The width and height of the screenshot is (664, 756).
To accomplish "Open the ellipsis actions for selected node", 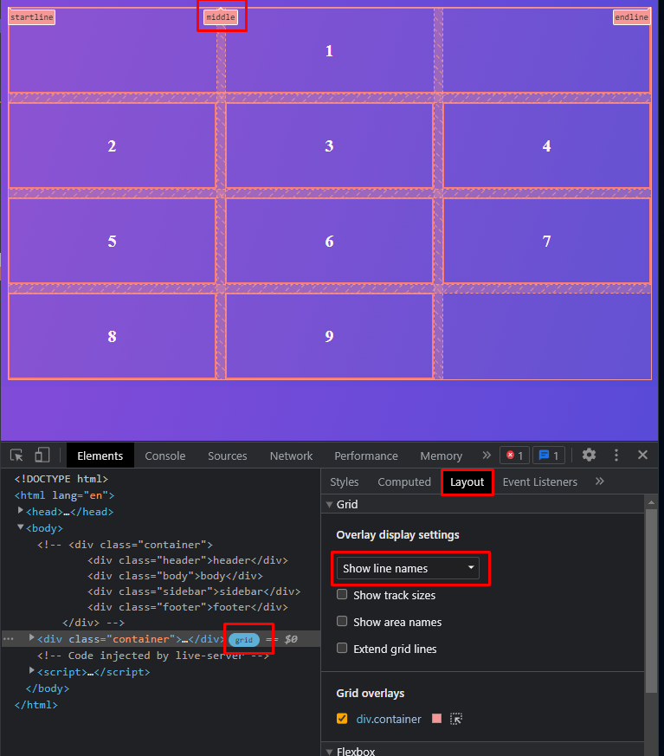I will [9, 639].
